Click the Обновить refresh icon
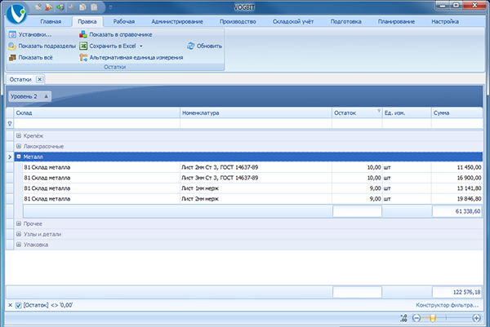Image resolution: width=490 pixels, height=327 pixels. tap(190, 46)
